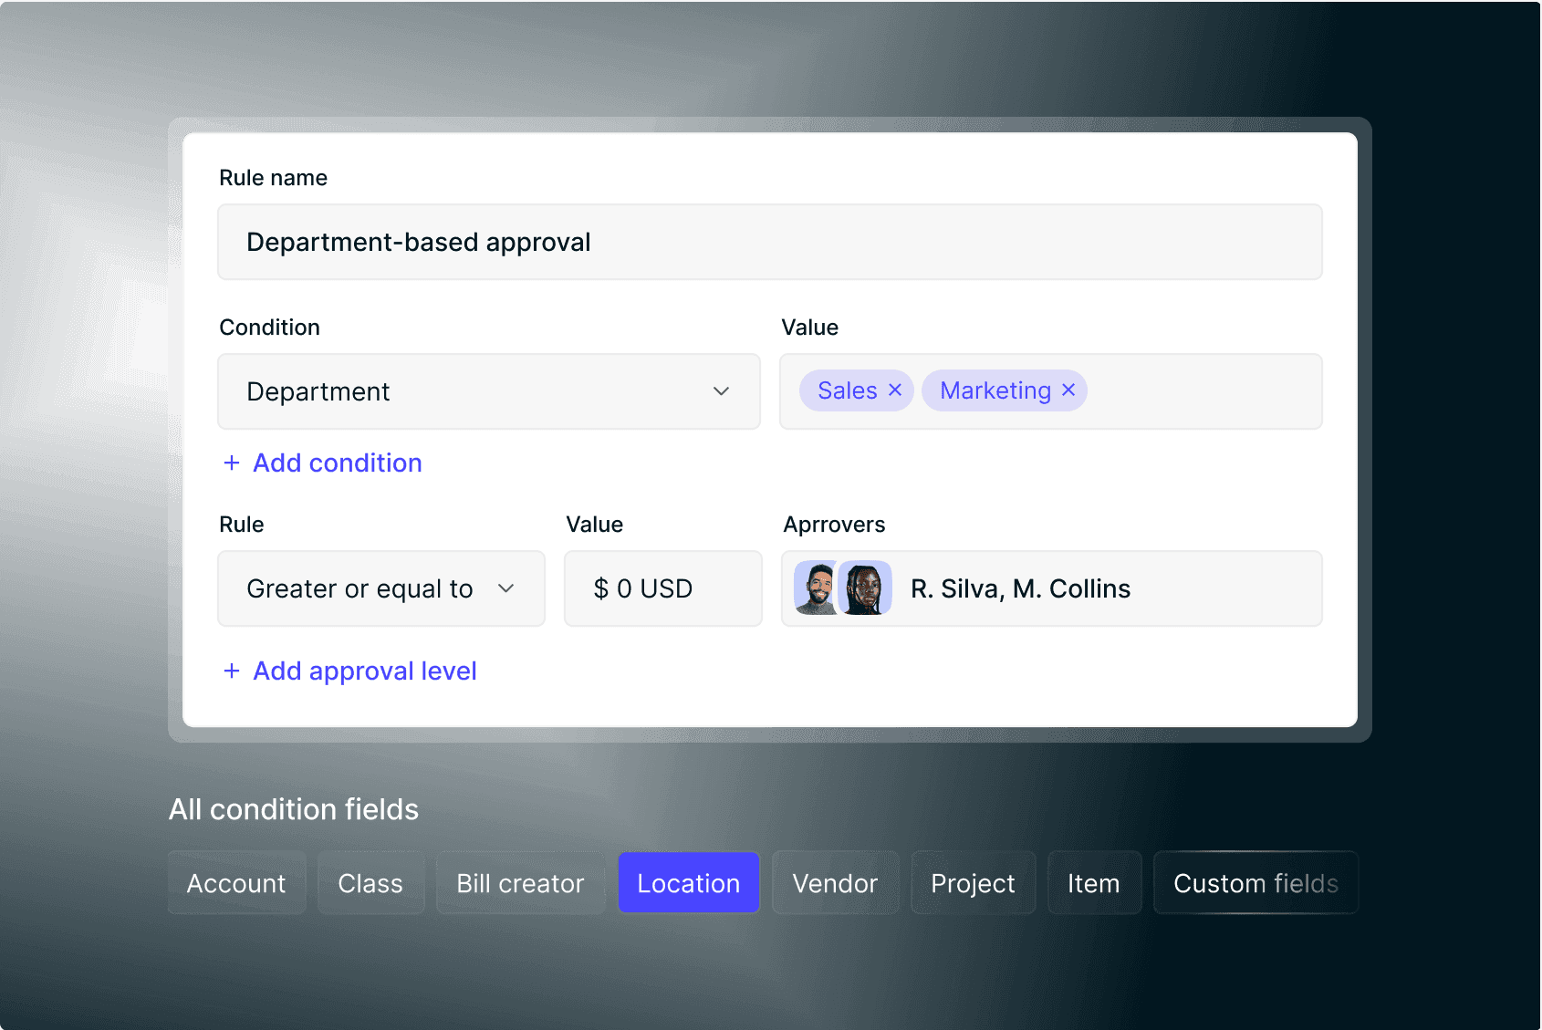Screen dimensions: 1542x1030
Task: Select the Item condition field
Action: [1093, 883]
